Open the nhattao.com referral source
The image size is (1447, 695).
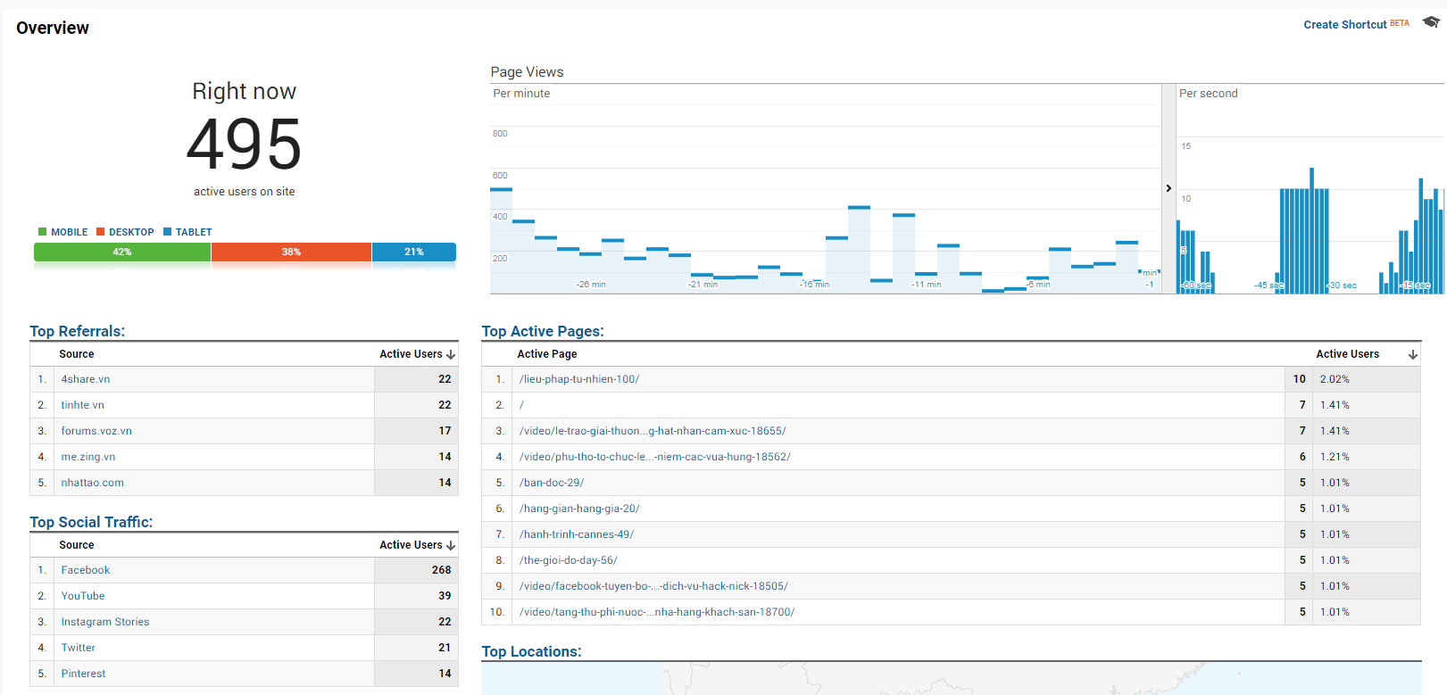click(x=93, y=483)
